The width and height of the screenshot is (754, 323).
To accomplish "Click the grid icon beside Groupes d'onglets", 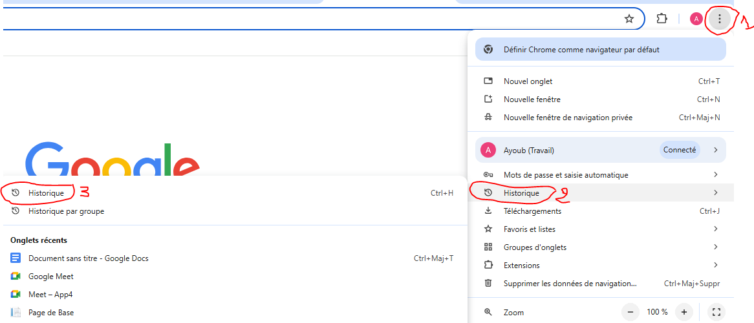I will point(488,247).
